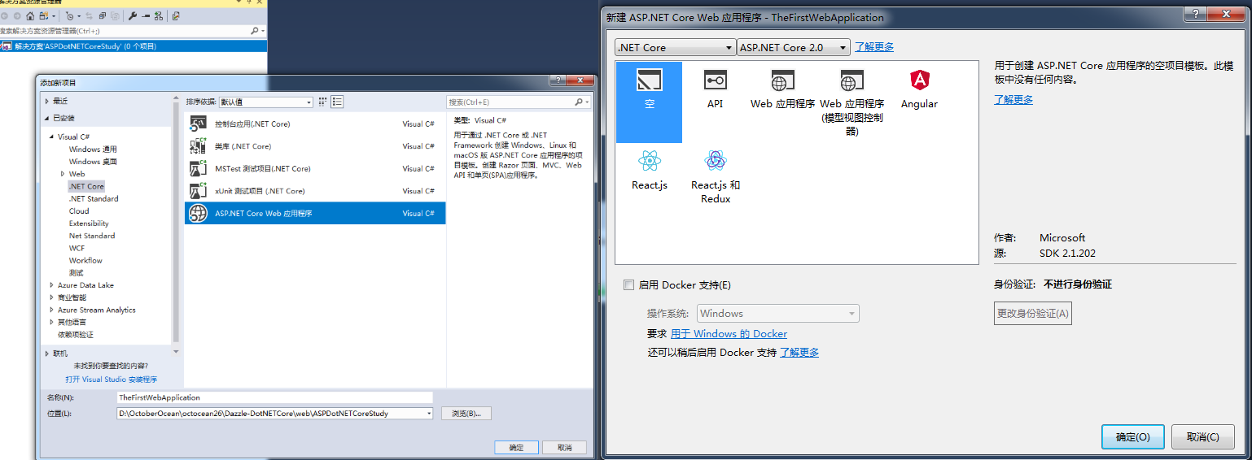
Task: Click Solution Explorer view class diagram icon
Action: [158, 15]
